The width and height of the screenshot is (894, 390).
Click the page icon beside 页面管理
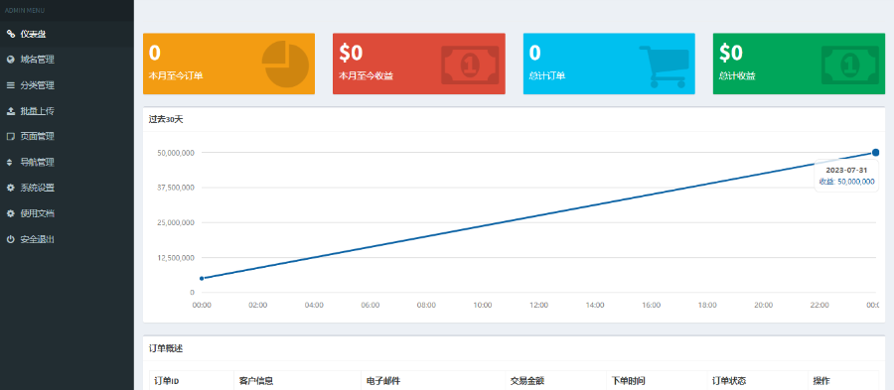pyautogui.click(x=10, y=137)
